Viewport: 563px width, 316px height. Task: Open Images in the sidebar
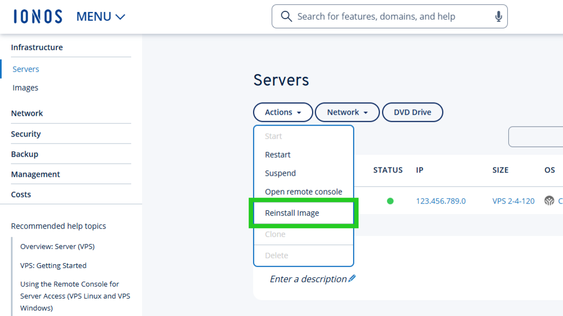pyautogui.click(x=25, y=87)
